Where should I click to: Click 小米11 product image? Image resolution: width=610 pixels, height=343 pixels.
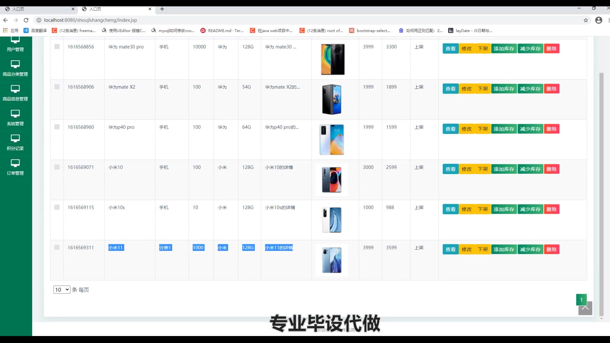(x=332, y=260)
